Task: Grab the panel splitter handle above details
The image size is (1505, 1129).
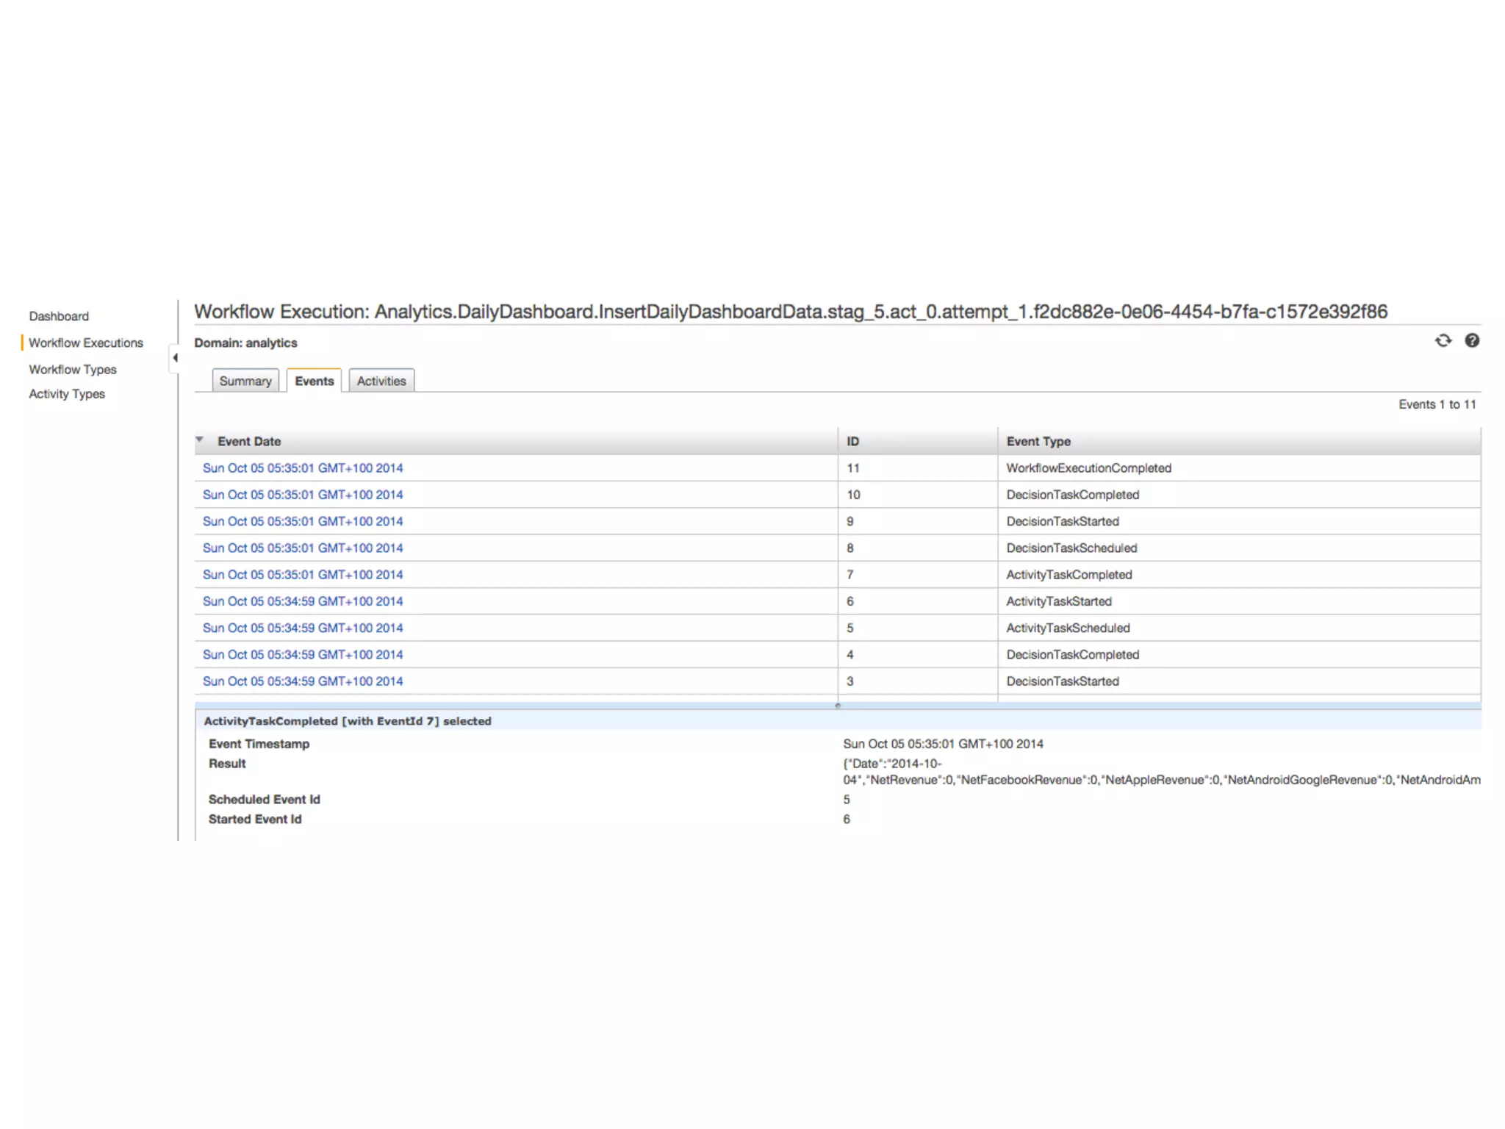Action: (x=837, y=705)
